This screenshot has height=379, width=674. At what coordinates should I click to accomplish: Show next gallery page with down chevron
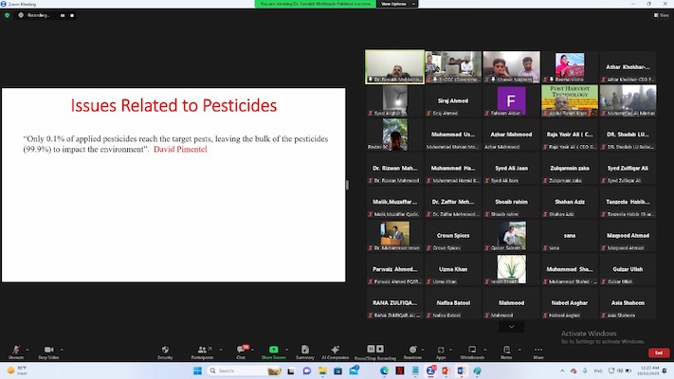(x=511, y=327)
